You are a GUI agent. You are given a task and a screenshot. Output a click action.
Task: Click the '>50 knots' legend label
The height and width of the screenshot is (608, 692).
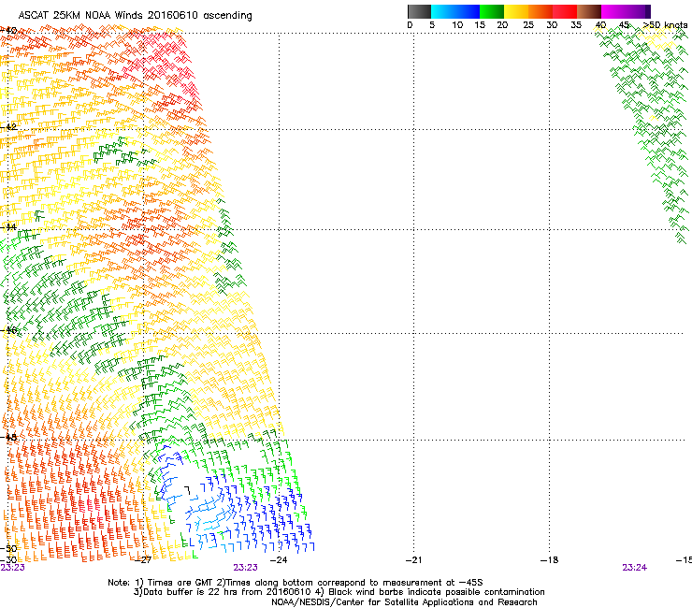(665, 25)
